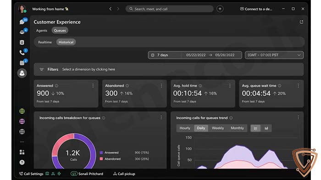Click the 1.2K Calls donut chart
The width and height of the screenshot is (321, 180).
pyautogui.click(x=74, y=151)
